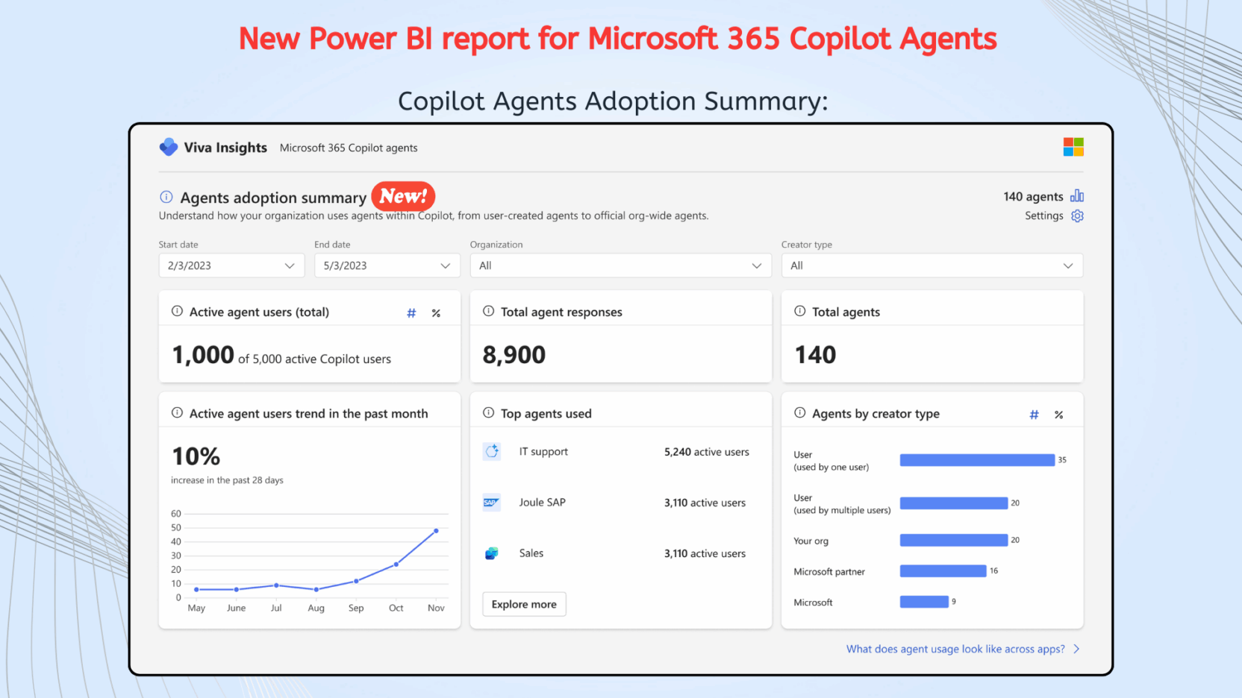Switch Agents by creator type to number view

(1034, 415)
